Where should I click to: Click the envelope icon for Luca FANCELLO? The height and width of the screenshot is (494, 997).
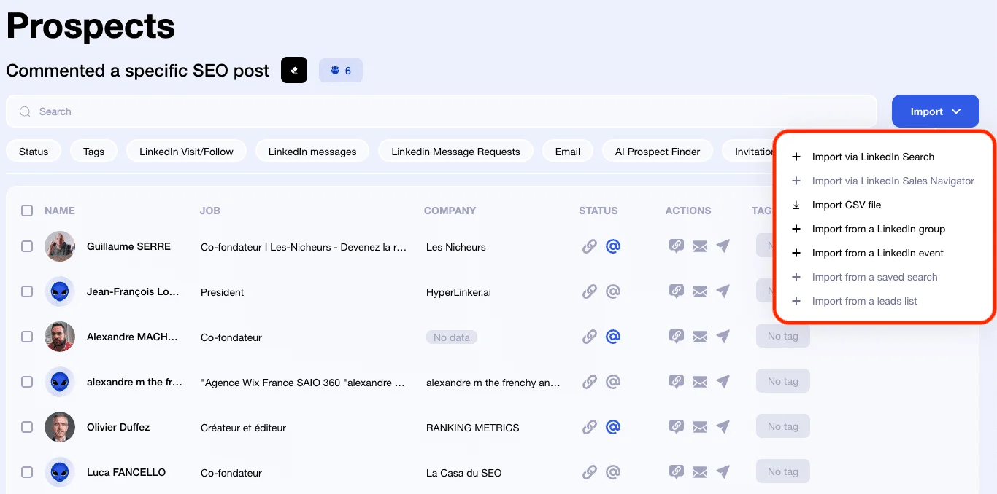coord(700,473)
